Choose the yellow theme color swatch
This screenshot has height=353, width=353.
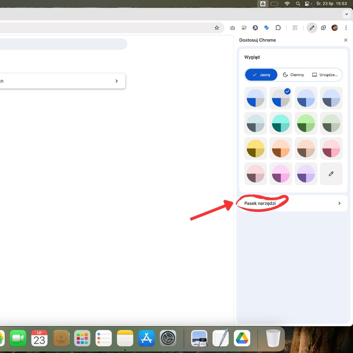pos(255,148)
